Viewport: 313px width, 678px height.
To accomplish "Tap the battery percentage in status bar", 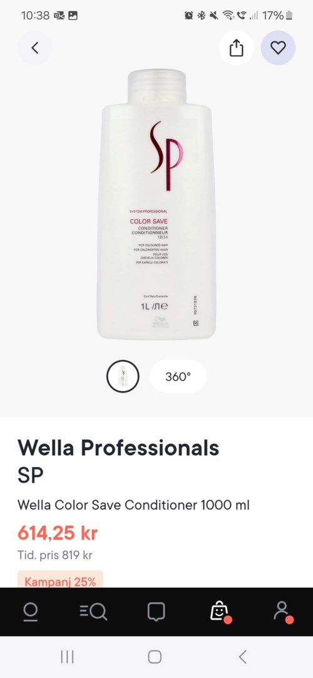I will 273,16.
